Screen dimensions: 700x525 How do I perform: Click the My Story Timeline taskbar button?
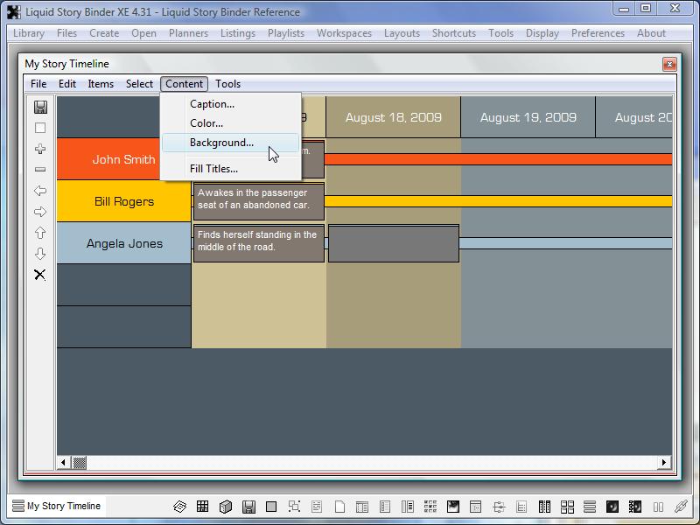pyautogui.click(x=57, y=506)
